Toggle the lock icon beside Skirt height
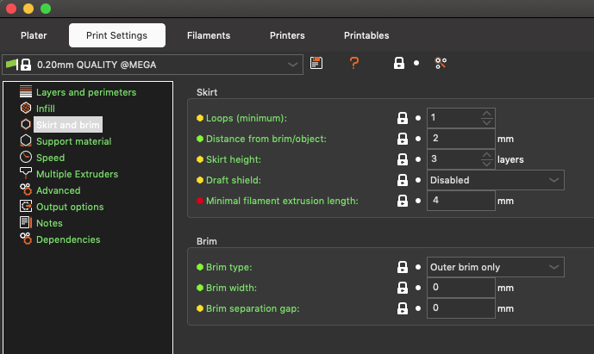Image resolution: width=594 pixels, height=354 pixels. pos(402,159)
